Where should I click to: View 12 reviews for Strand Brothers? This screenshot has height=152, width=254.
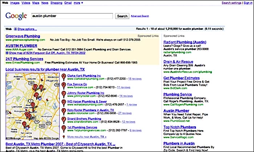coord(128,122)
